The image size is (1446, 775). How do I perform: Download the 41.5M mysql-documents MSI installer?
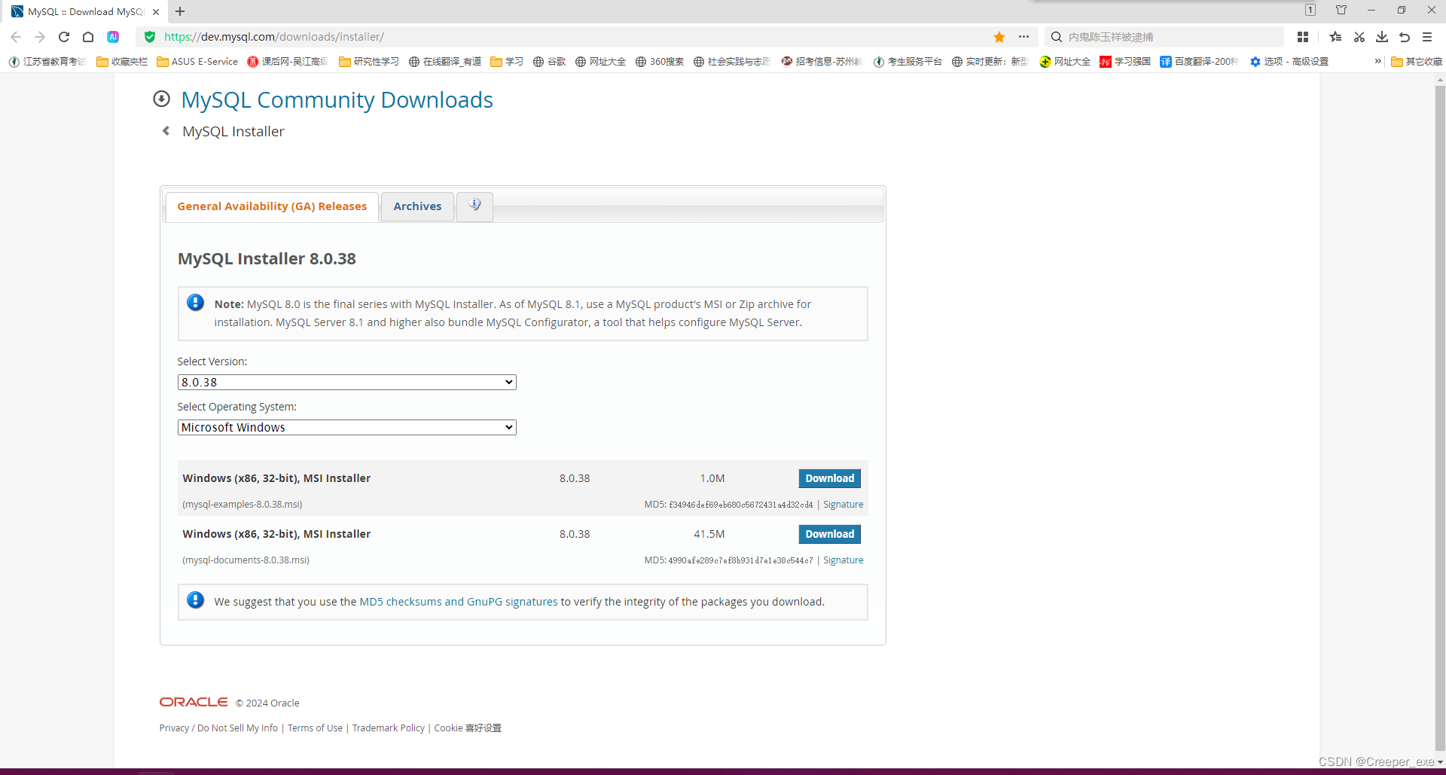point(829,534)
